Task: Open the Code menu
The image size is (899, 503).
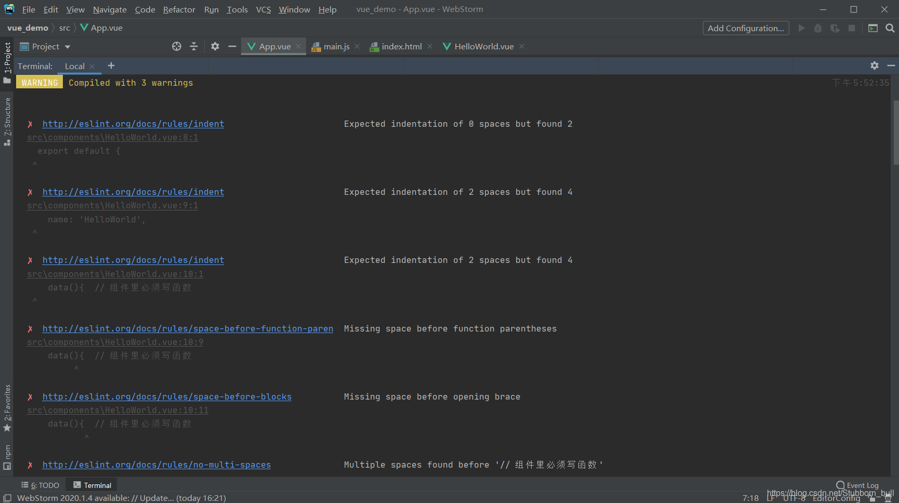Action: (145, 9)
